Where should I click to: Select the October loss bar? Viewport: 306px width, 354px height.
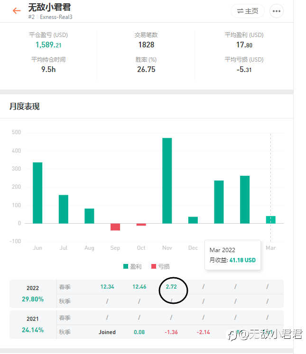coord(141,225)
